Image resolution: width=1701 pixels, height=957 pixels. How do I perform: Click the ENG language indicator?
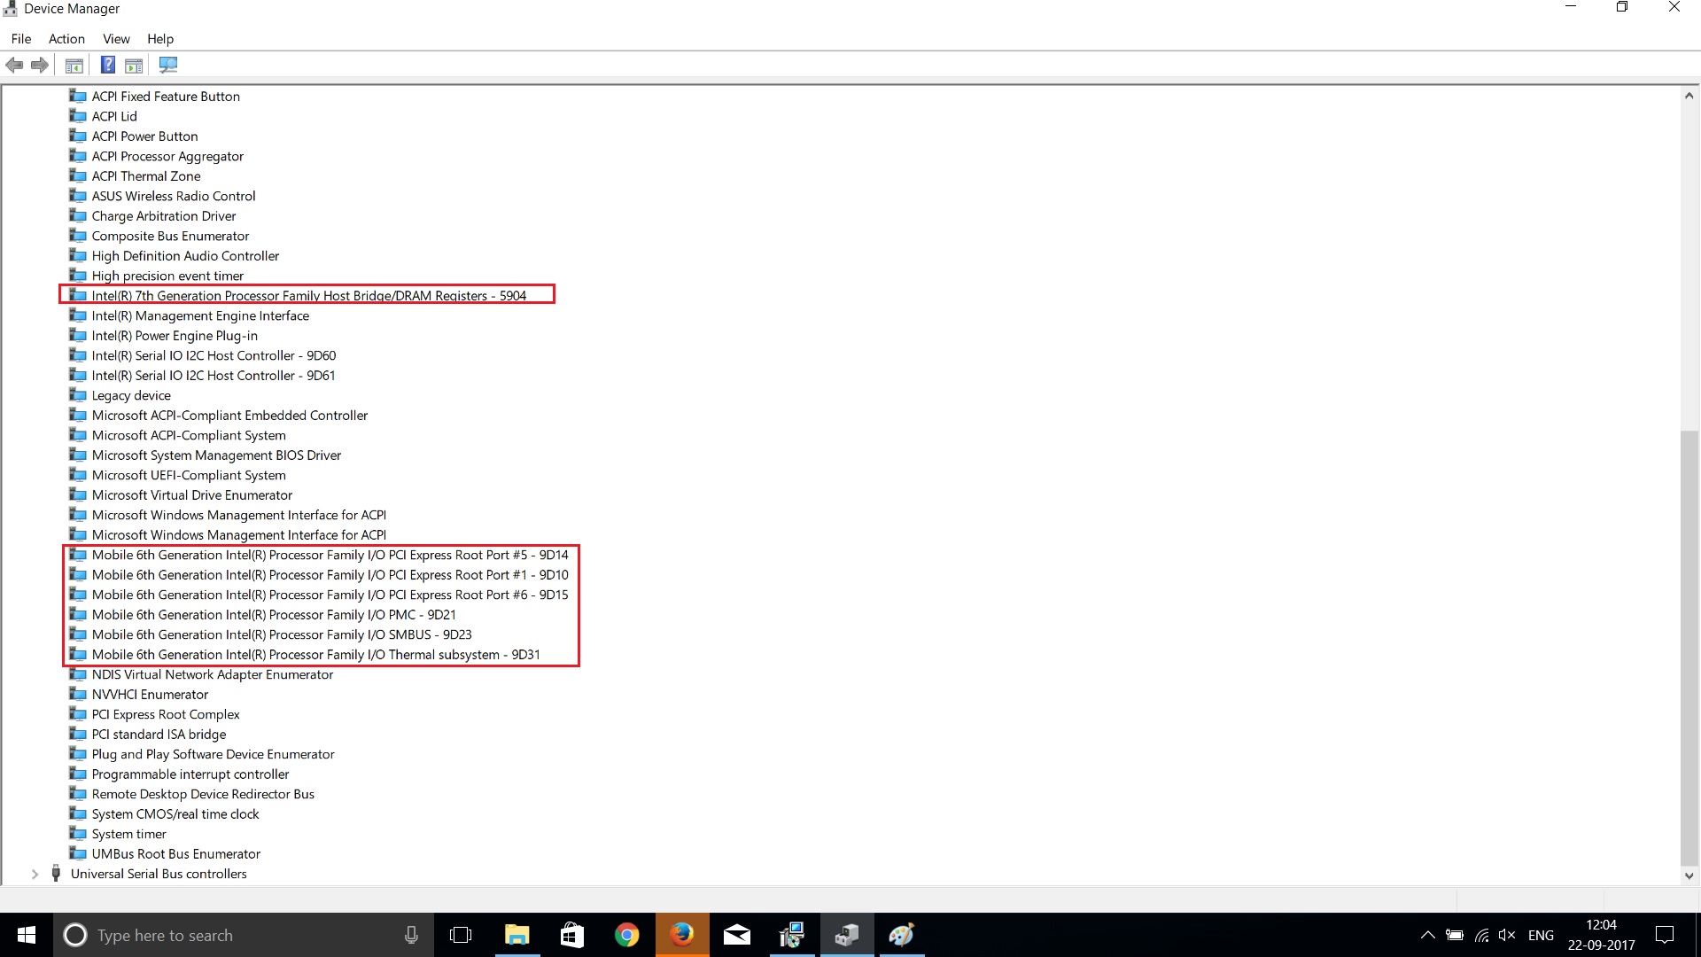(1541, 935)
